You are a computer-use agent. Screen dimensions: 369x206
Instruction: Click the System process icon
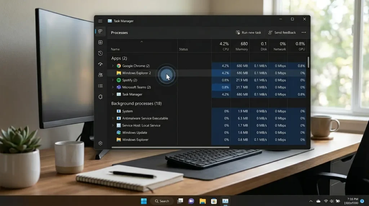click(x=119, y=111)
